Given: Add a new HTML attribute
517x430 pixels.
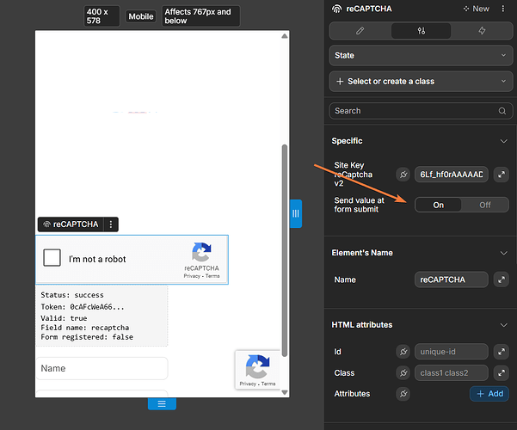Looking at the screenshot, I should click(x=489, y=394).
